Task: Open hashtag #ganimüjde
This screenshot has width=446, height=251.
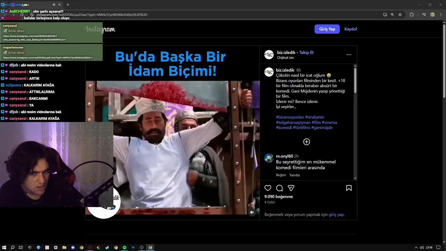Action: (x=322, y=128)
